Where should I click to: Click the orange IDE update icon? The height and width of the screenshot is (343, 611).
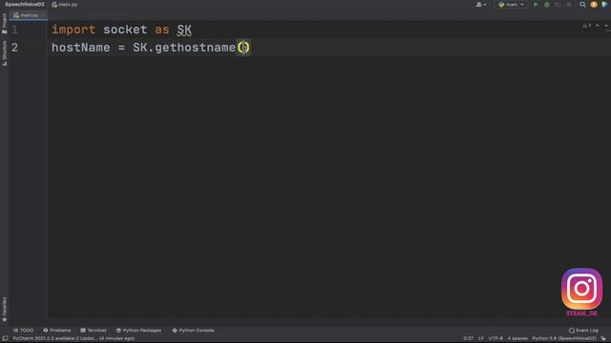(594, 5)
